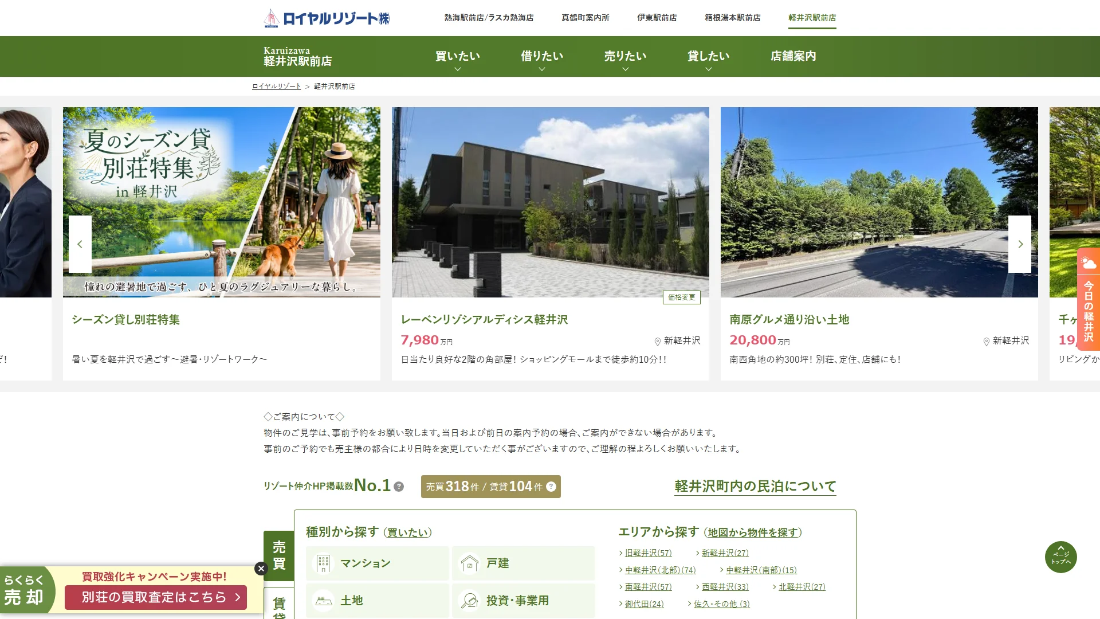Show previous carousel slide
Image resolution: width=1100 pixels, height=619 pixels.
(x=80, y=244)
